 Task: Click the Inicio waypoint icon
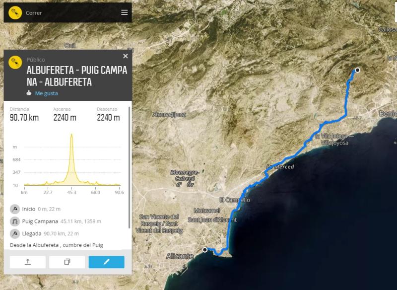click(x=15, y=209)
